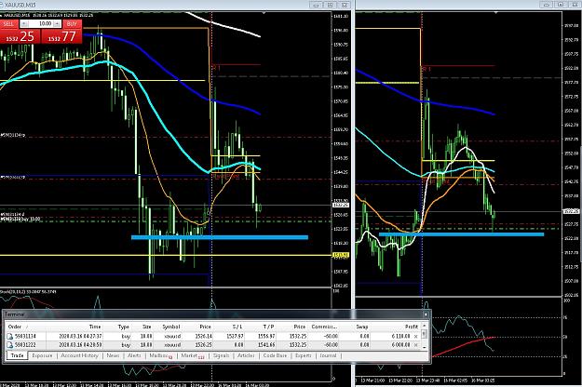Click the lot volume field showing 10.00

coord(41,24)
